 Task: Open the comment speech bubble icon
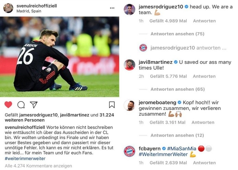click(21, 105)
